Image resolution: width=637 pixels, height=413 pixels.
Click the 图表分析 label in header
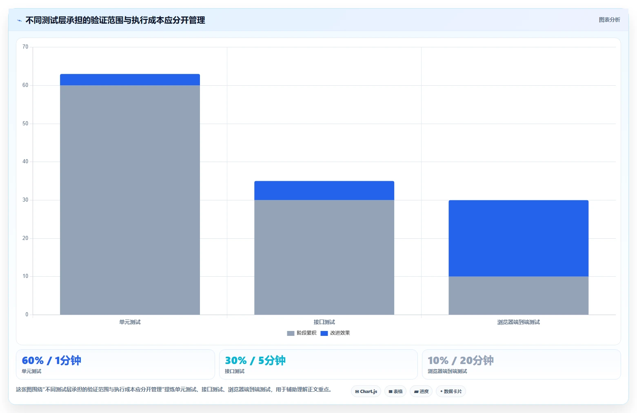[x=609, y=20]
